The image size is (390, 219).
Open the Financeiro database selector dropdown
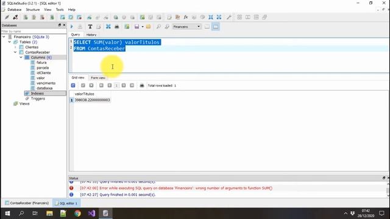click(x=187, y=27)
